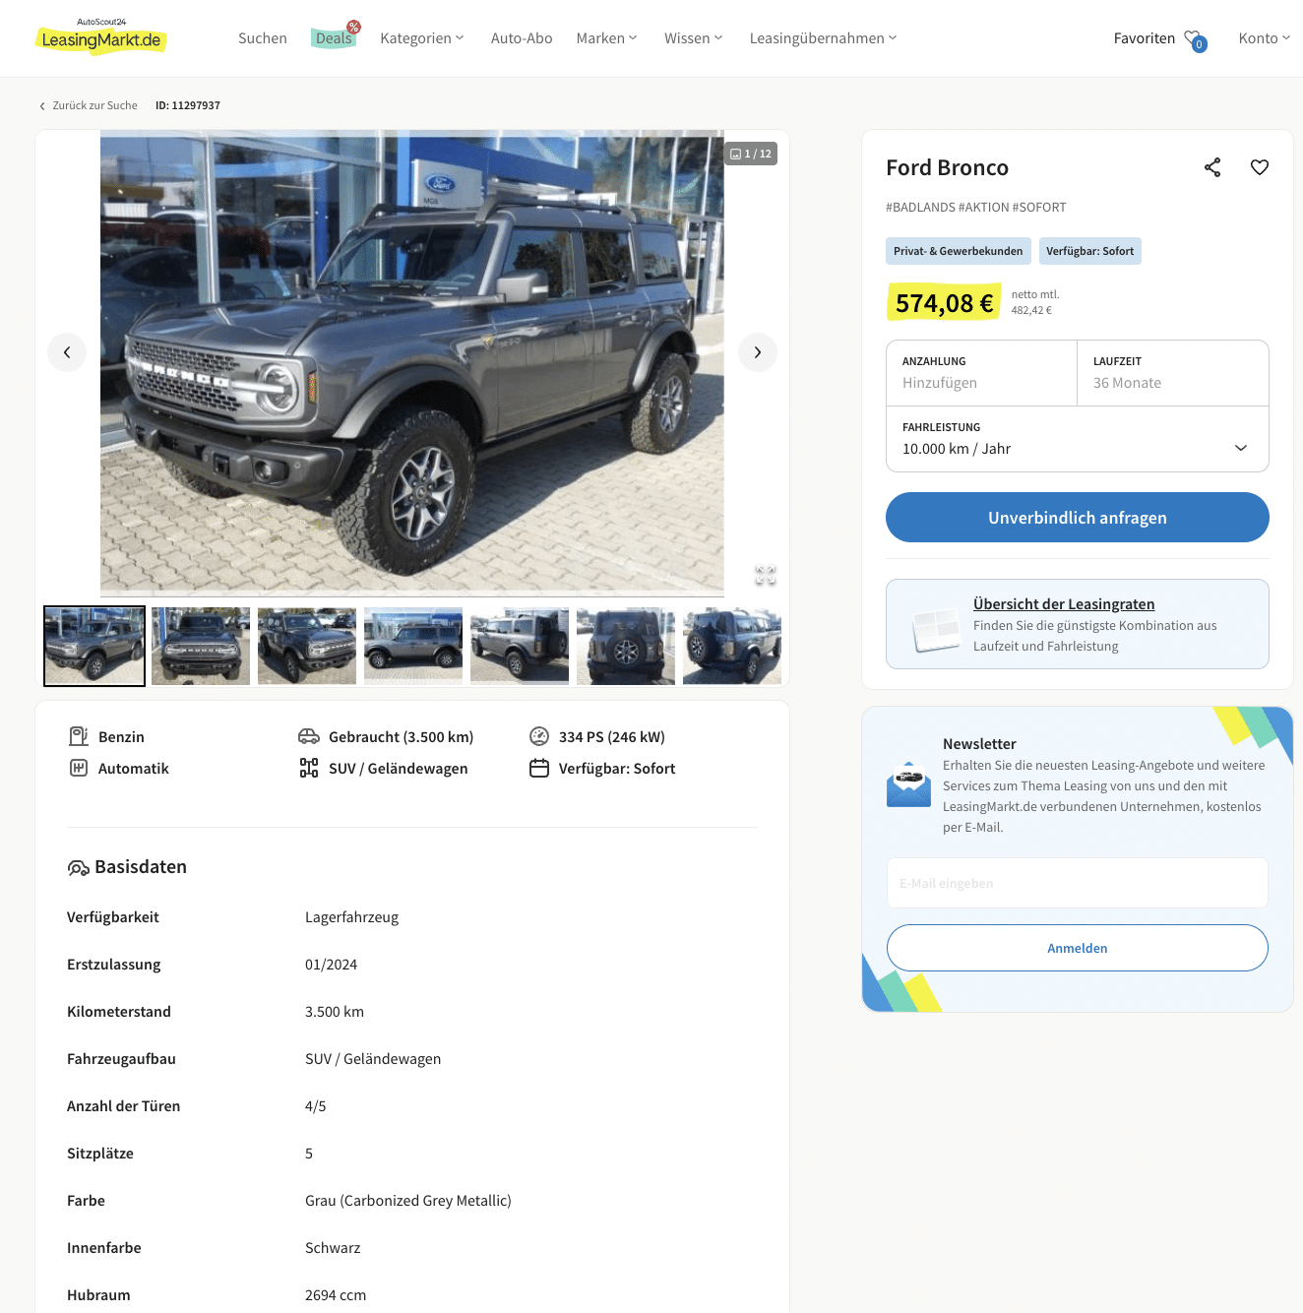Screen dimensions: 1303x1313
Task: Click the image counter 1 / 12 badge
Action: [751, 154]
